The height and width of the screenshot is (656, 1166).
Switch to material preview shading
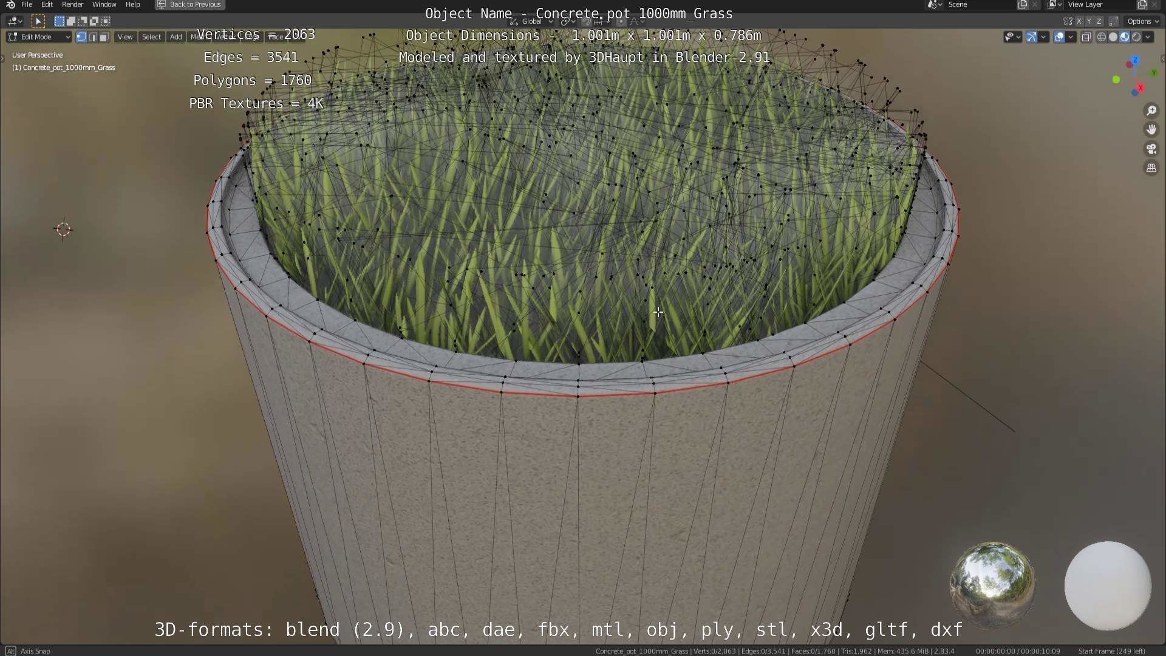point(1125,37)
